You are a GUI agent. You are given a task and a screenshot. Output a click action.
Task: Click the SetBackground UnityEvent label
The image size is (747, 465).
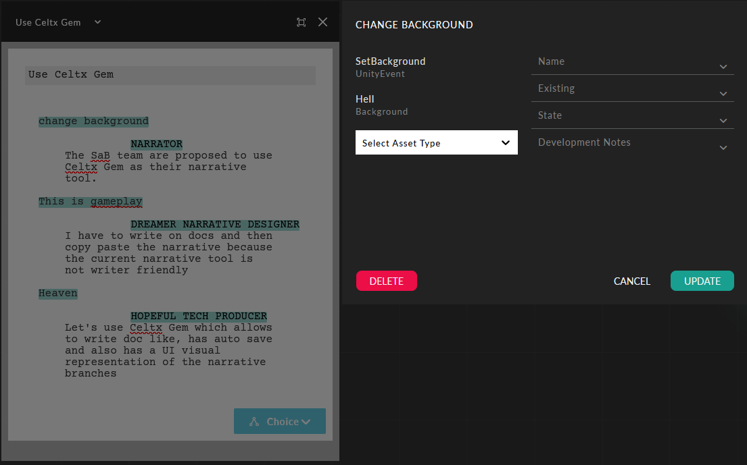point(390,67)
